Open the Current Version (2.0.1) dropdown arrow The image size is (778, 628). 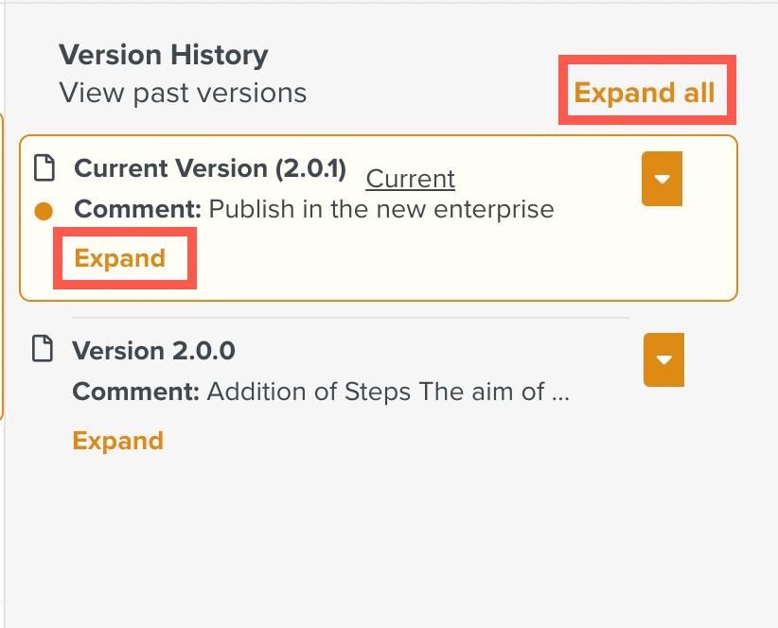click(662, 179)
